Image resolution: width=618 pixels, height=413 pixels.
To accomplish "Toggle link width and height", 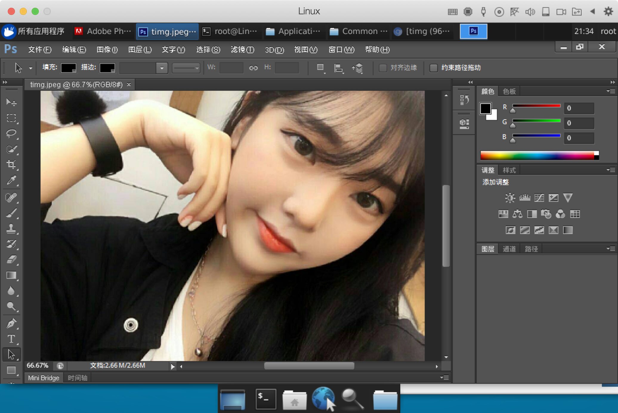I will tap(253, 68).
